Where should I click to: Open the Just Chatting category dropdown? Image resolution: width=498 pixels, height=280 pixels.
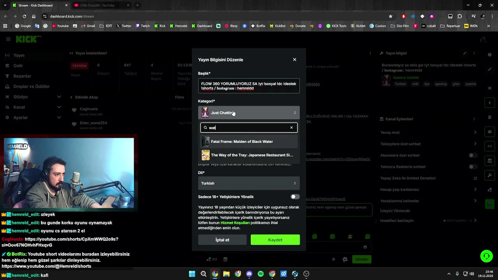coord(249,113)
